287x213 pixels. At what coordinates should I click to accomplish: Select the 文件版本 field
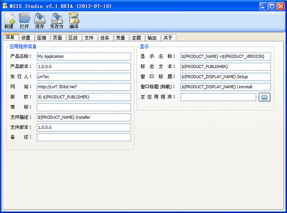point(84,128)
